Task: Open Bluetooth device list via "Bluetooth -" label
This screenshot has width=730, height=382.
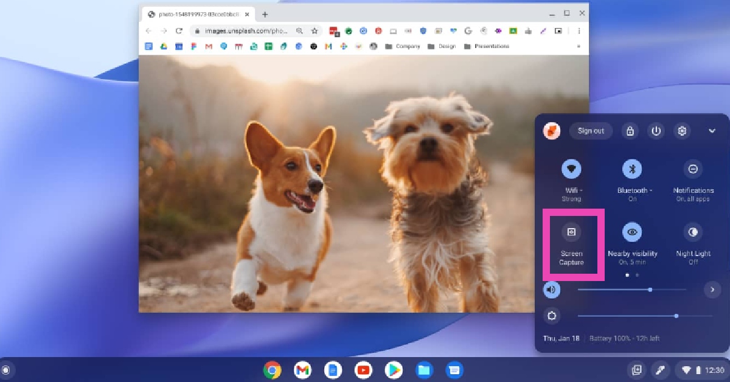Action: (x=634, y=190)
